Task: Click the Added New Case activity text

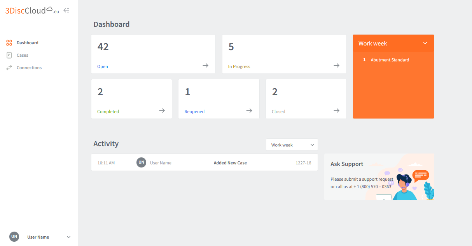Action: point(230,163)
